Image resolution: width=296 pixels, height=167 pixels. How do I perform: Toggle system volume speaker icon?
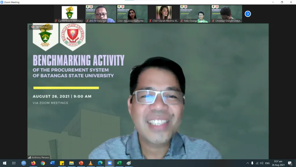(x=262, y=163)
